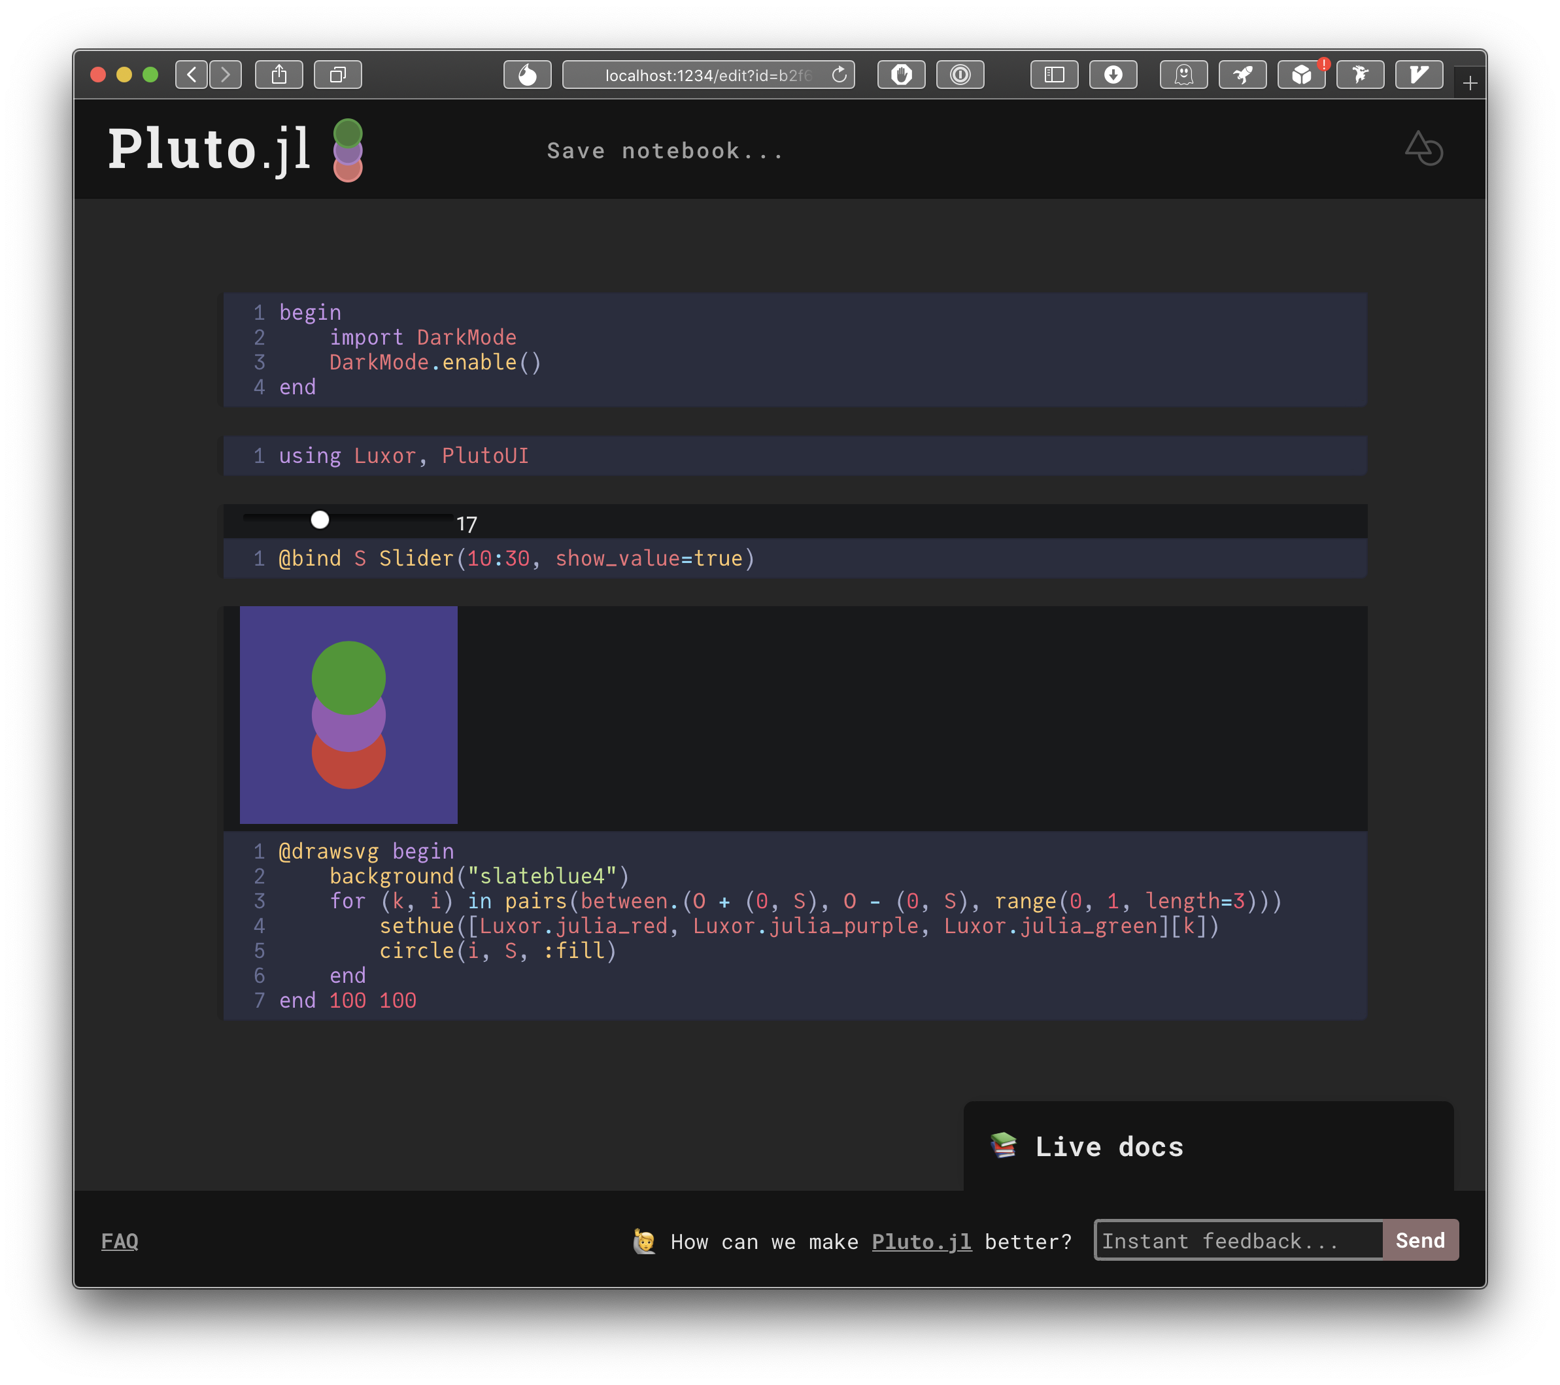Click into the 'import DarkMode' code line

coord(423,337)
